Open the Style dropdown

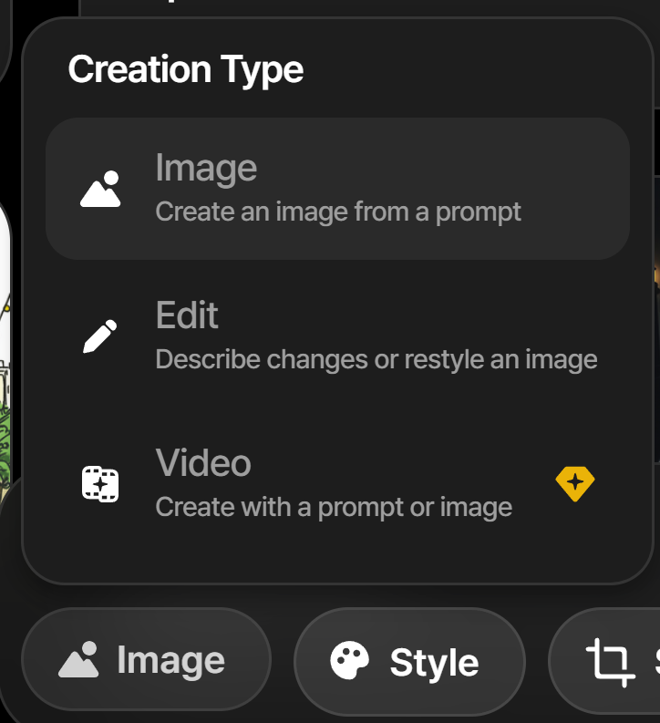pos(409,661)
